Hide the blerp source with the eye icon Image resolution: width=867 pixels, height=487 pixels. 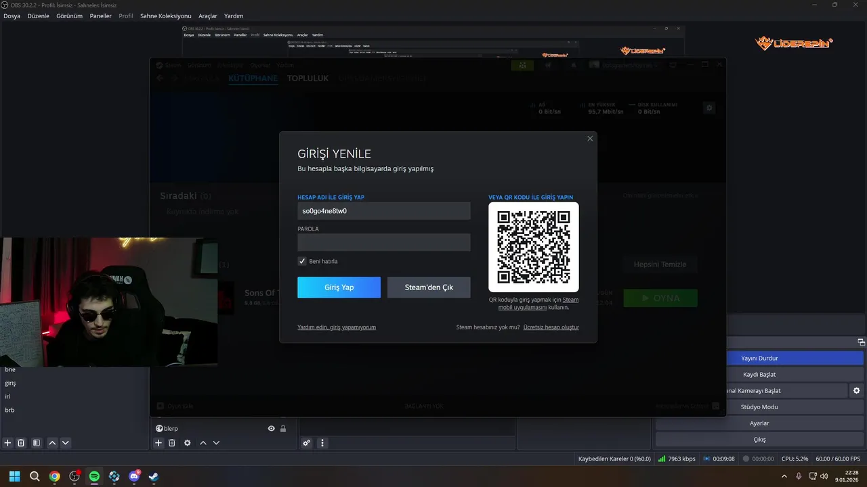[x=271, y=428]
